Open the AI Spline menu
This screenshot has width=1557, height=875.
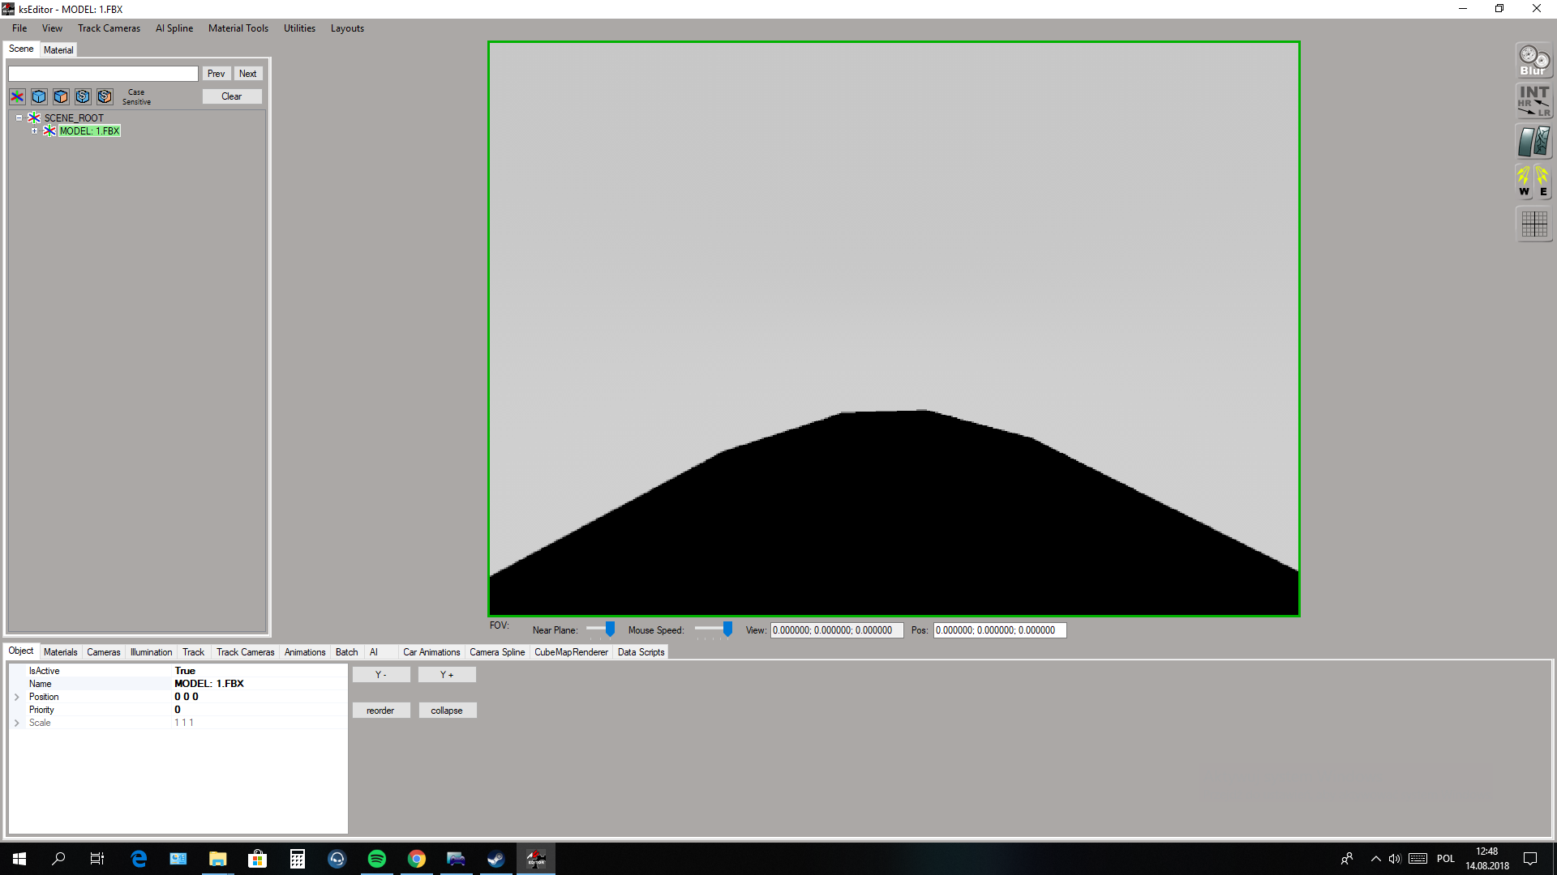click(174, 28)
